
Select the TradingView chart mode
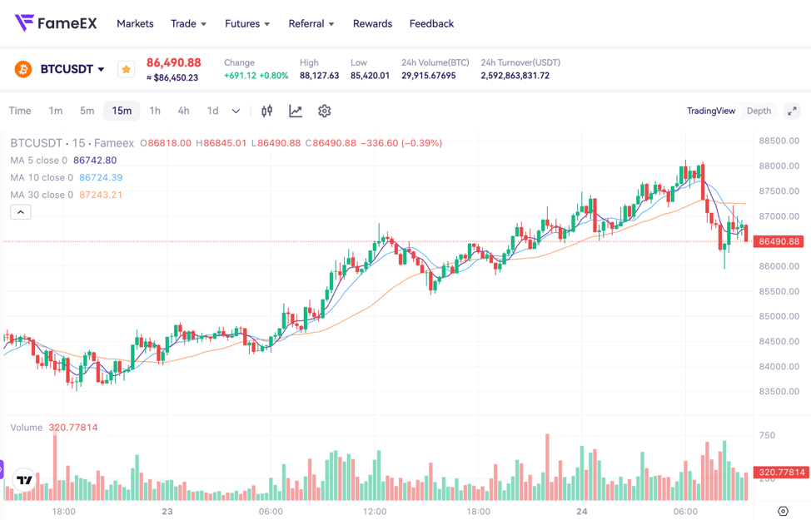pos(711,110)
